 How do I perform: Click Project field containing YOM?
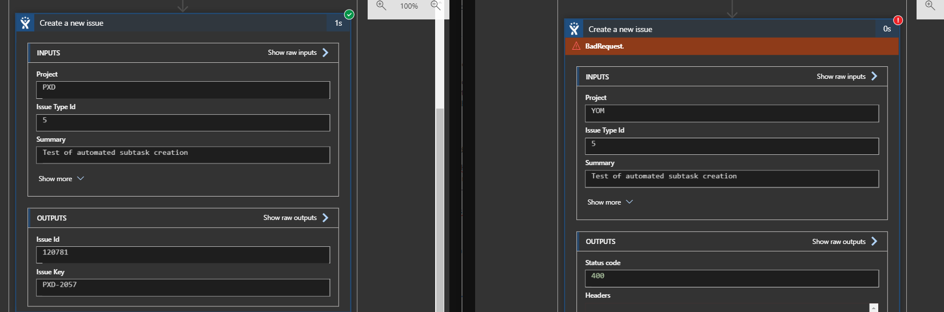point(732,113)
